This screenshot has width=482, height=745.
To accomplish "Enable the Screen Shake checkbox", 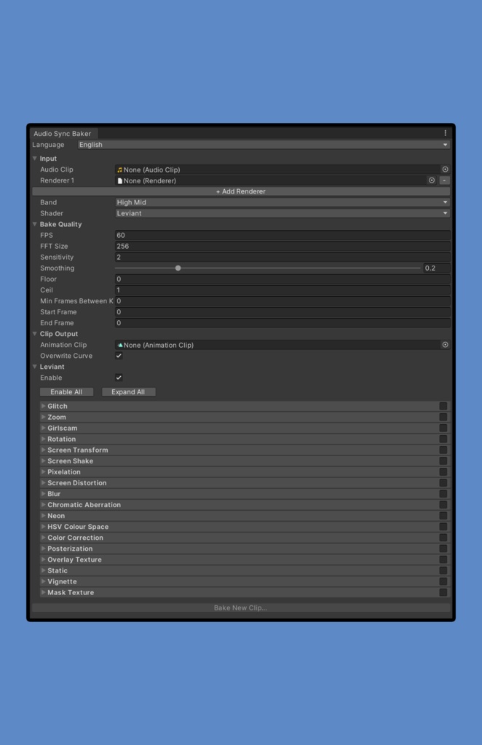I will click(x=443, y=461).
